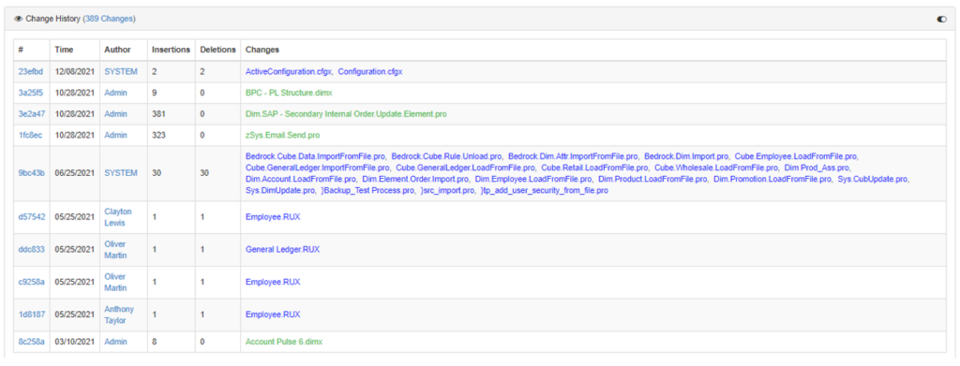Open }tp_add_user_security_from_file.pro
This screenshot has width=960, height=366.
point(545,191)
